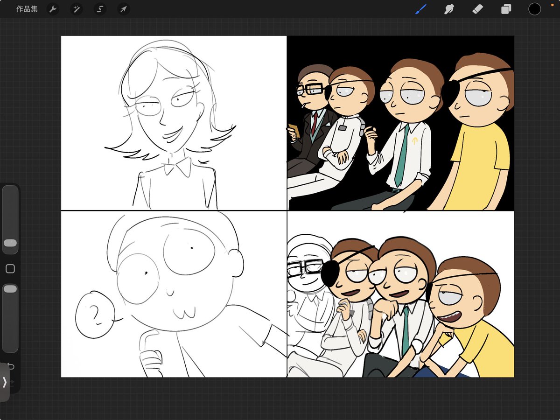
Task: Select the Selection S-shaped tool
Action: coord(100,9)
